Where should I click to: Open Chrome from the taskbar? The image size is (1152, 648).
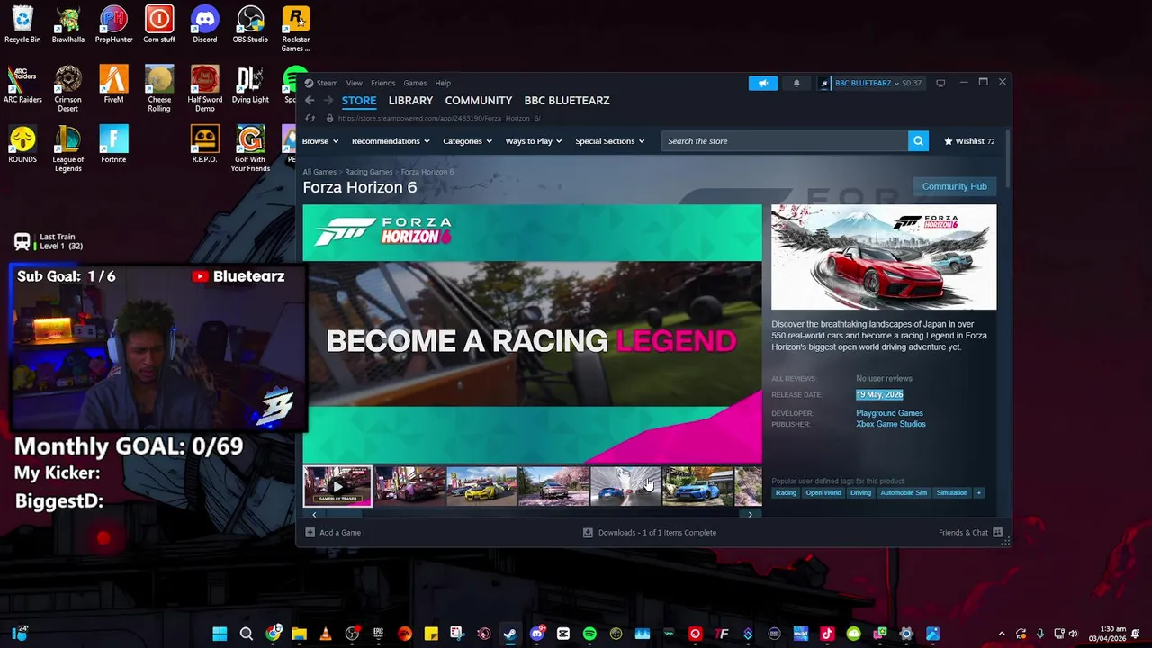273,634
